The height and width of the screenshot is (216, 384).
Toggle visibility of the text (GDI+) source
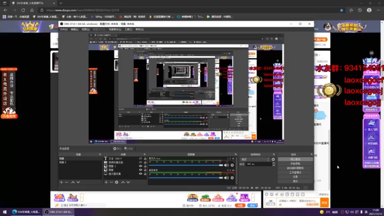(x=140, y=159)
